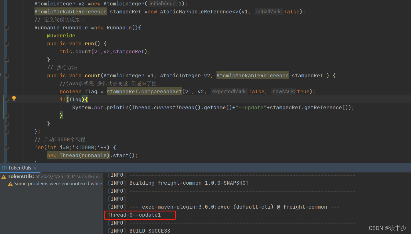411x234 pixels.
Task: Fold the 'public void count(' method
Action: 7,76
